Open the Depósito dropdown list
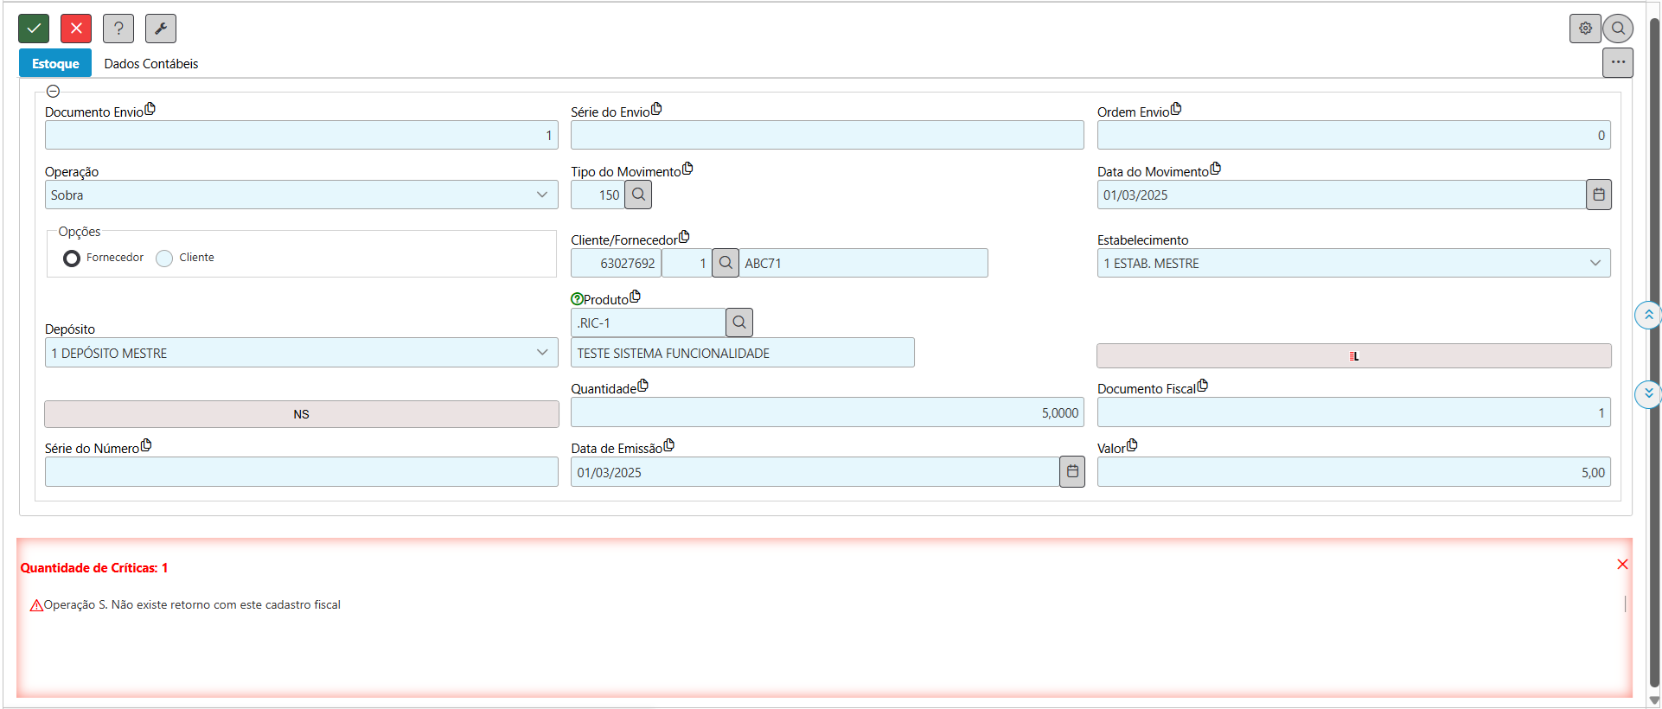The height and width of the screenshot is (709, 1662). (x=301, y=353)
